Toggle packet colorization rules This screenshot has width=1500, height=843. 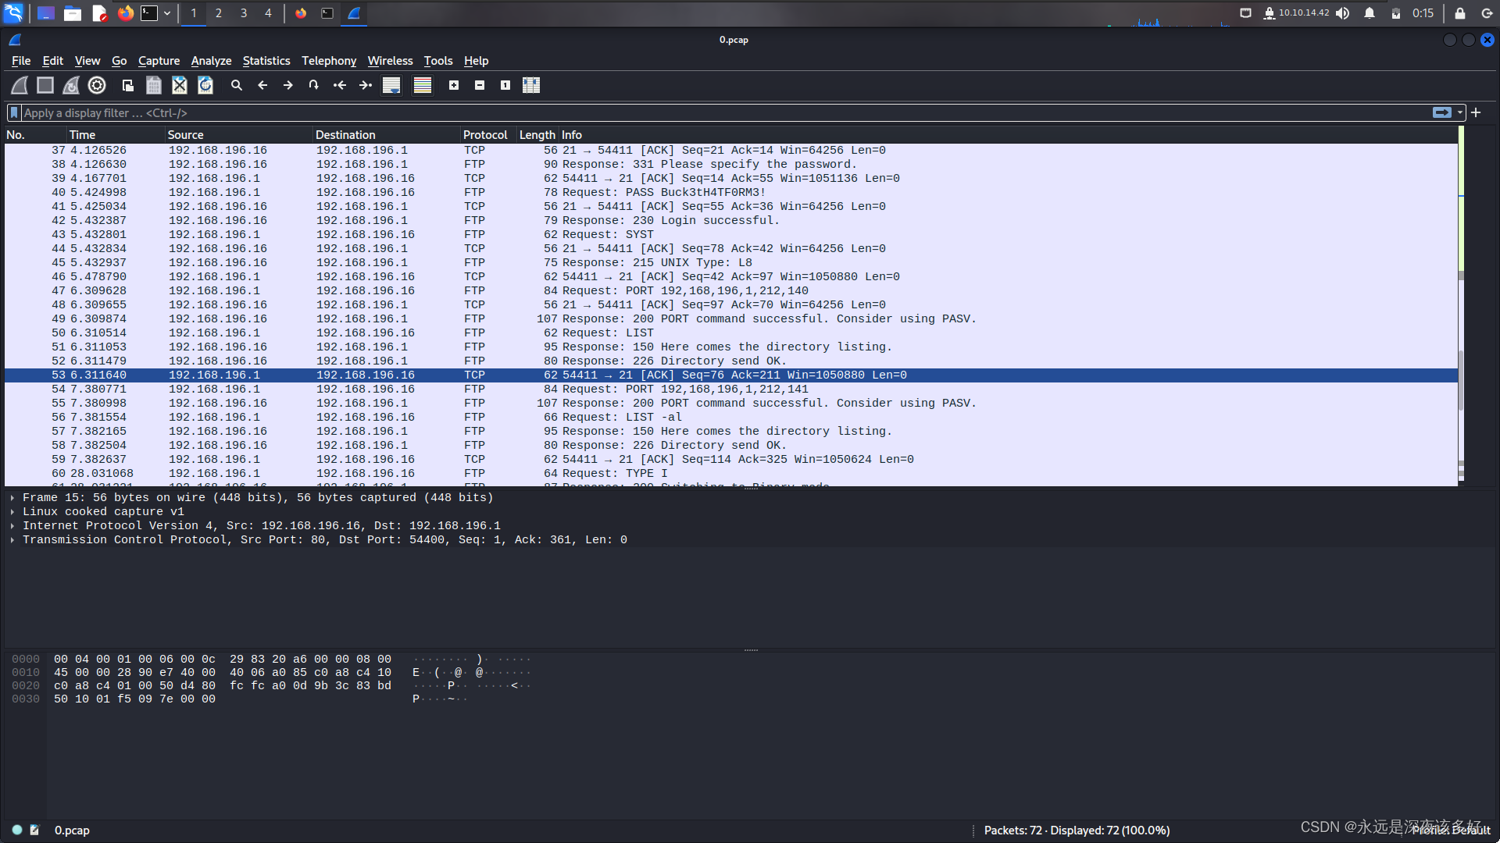click(423, 85)
